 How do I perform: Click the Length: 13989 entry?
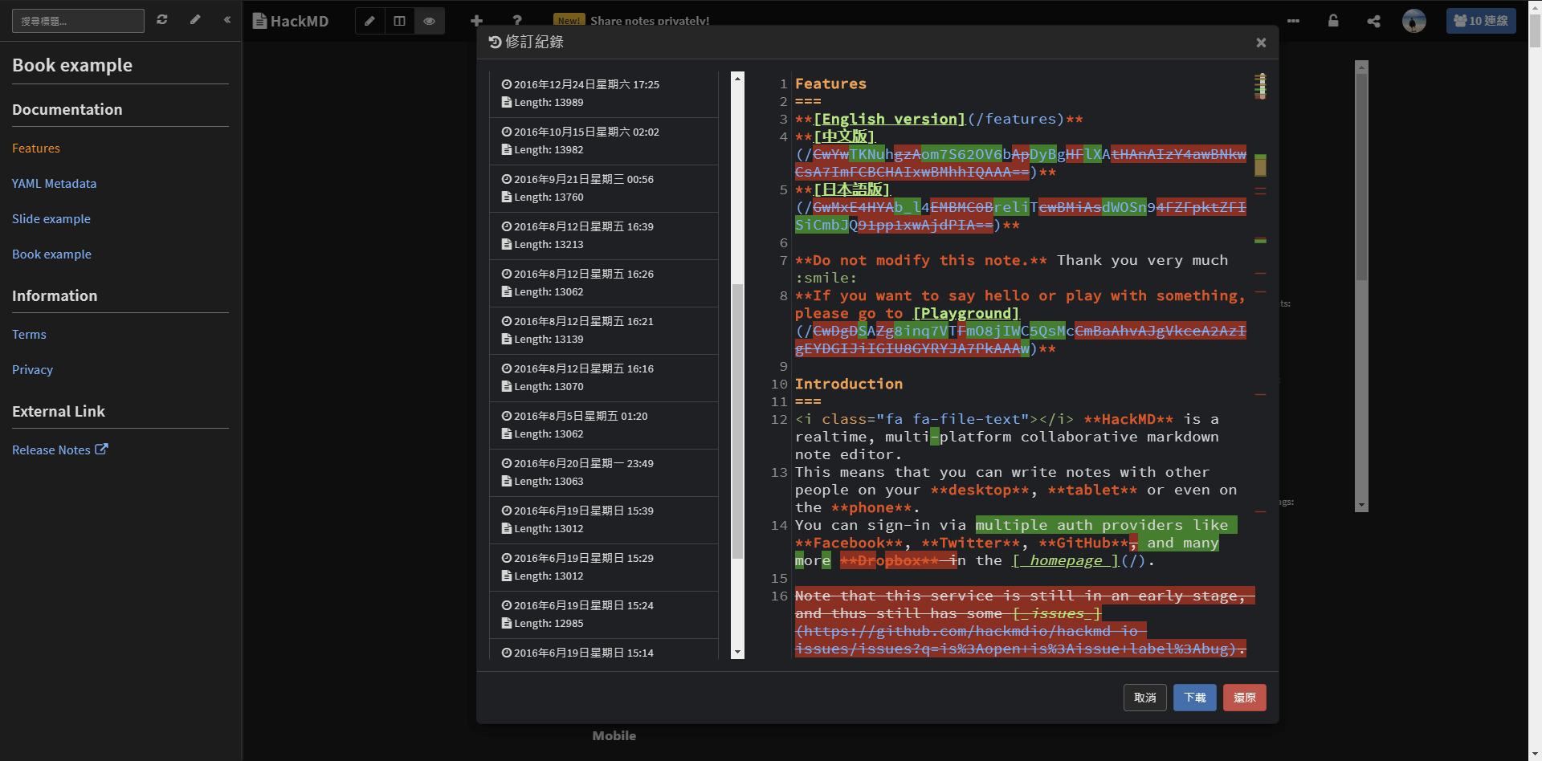point(543,103)
